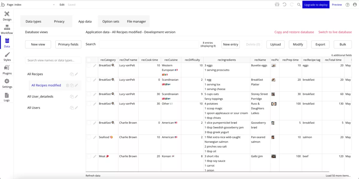Select the checkbox on the Galbi jjim row
359x179 pixels.
point(89,156)
